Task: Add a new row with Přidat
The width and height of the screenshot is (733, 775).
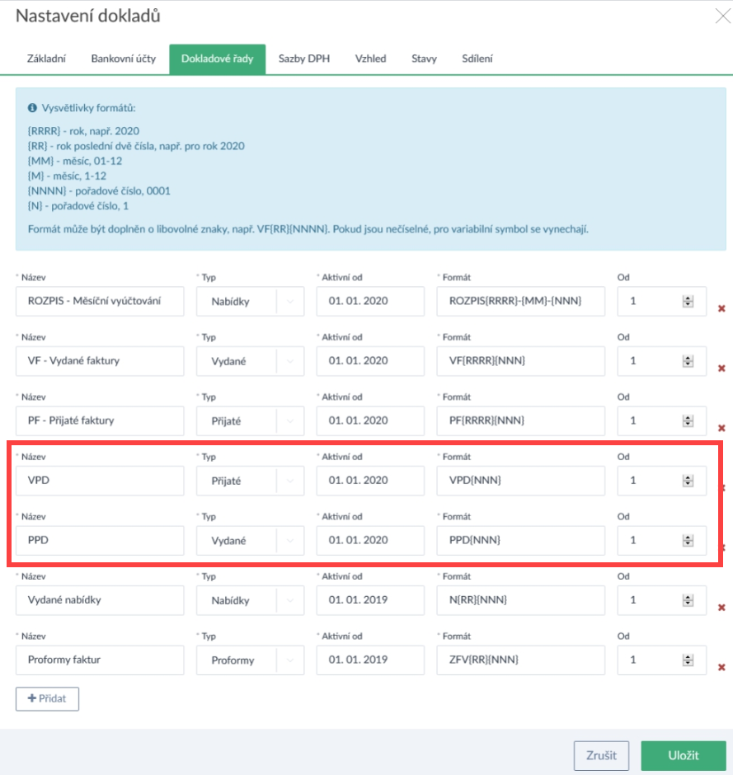Action: click(47, 698)
